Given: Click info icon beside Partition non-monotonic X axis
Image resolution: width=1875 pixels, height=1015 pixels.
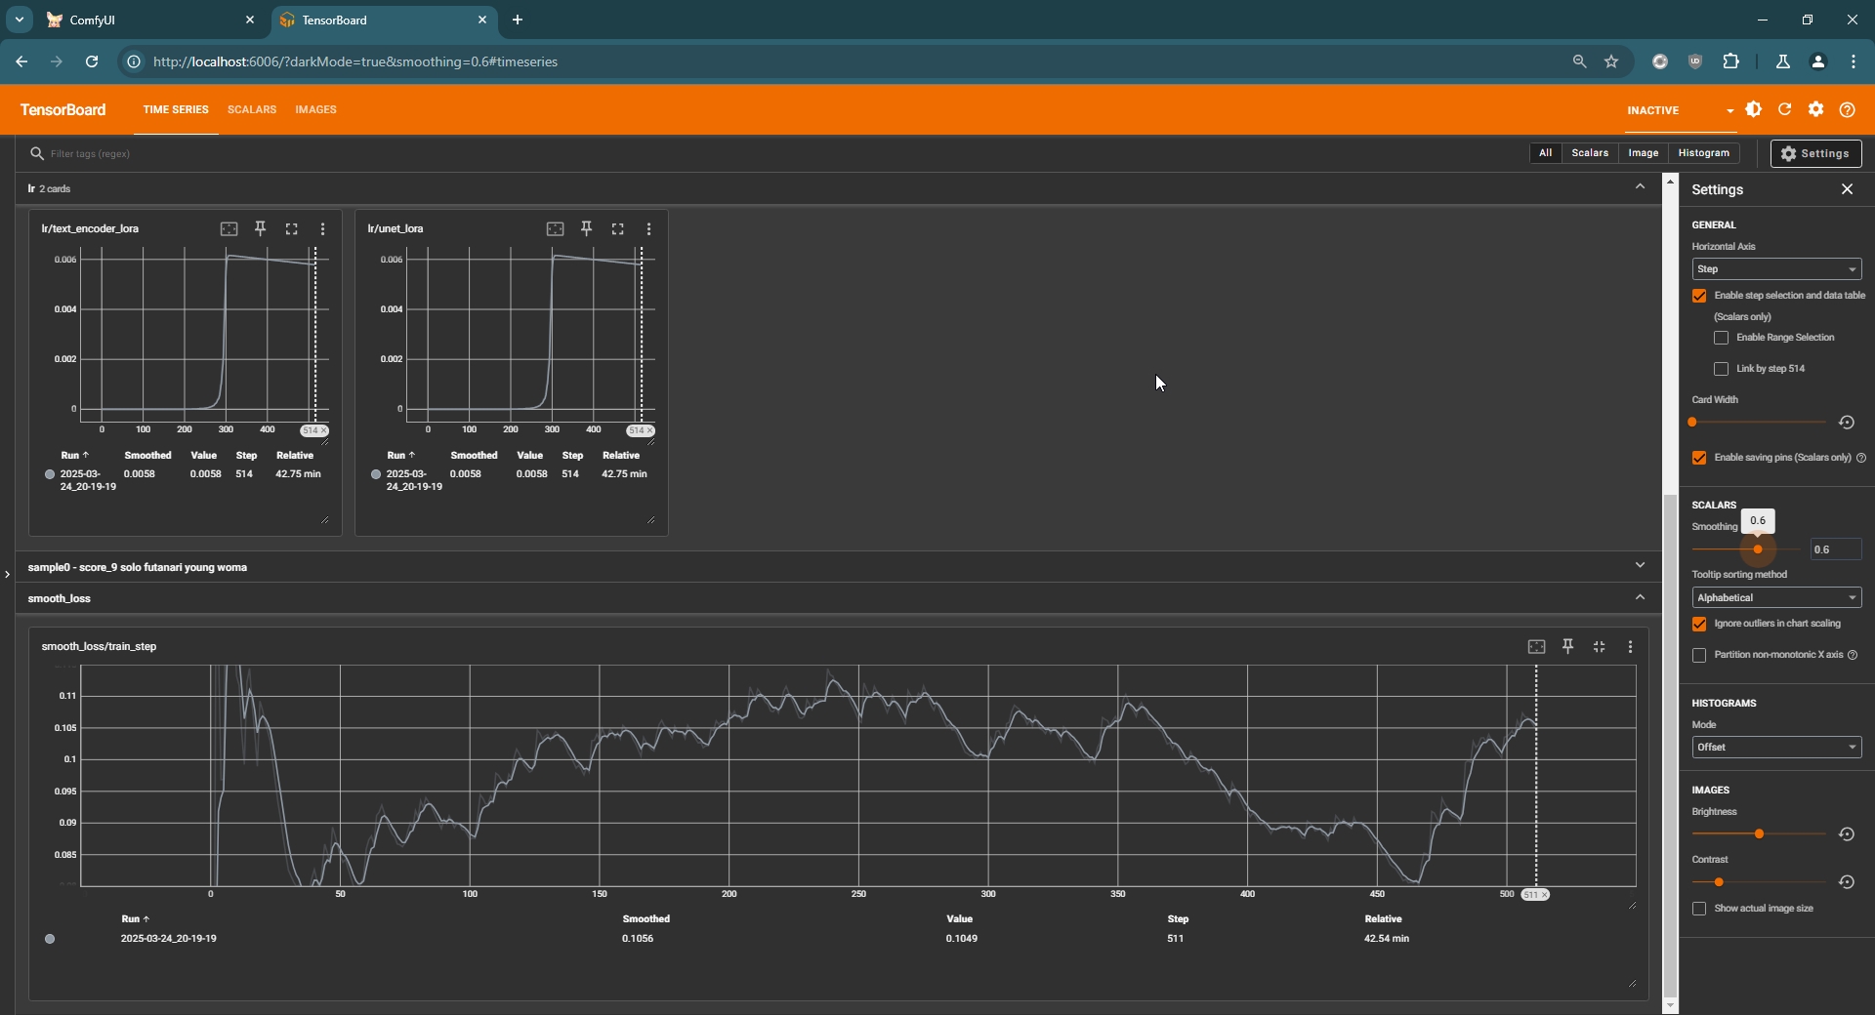Looking at the screenshot, I should (1853, 655).
